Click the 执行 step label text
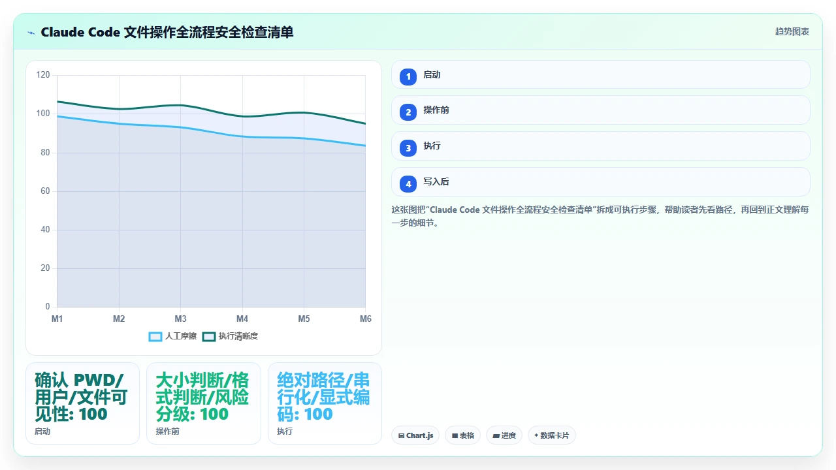 click(x=432, y=146)
